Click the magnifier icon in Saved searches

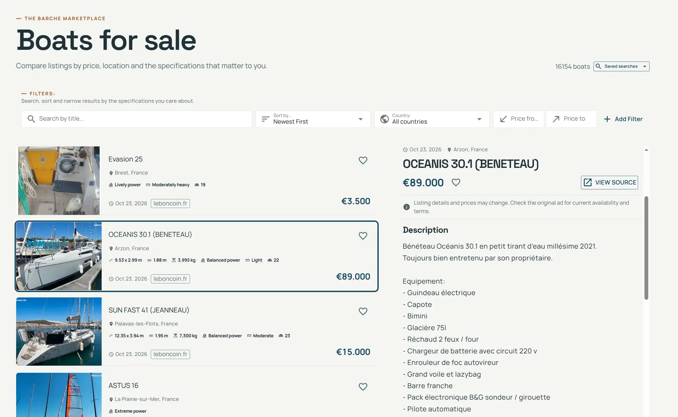coord(598,66)
